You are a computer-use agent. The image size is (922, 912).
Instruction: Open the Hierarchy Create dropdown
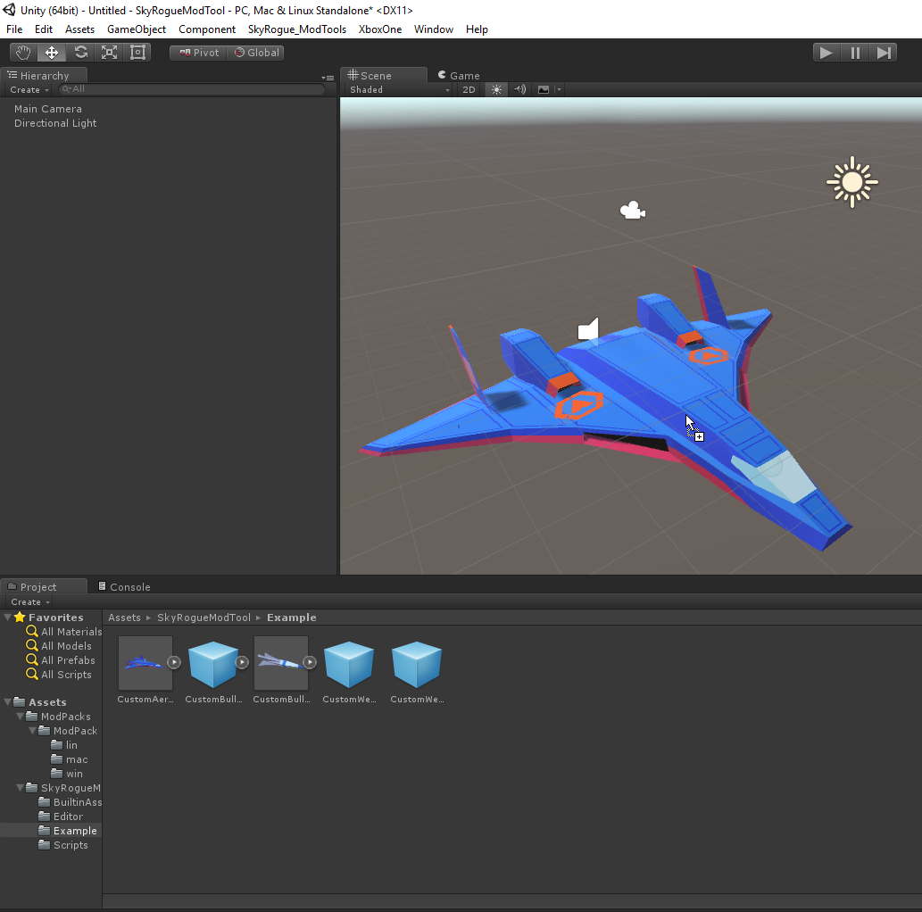tap(29, 90)
